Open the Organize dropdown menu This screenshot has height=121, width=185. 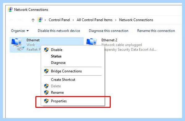[x=20, y=31]
